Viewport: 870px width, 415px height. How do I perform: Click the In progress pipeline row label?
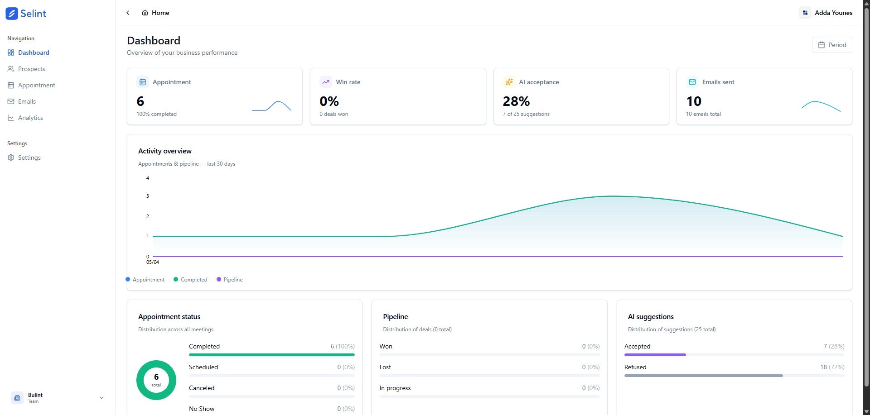(x=395, y=388)
